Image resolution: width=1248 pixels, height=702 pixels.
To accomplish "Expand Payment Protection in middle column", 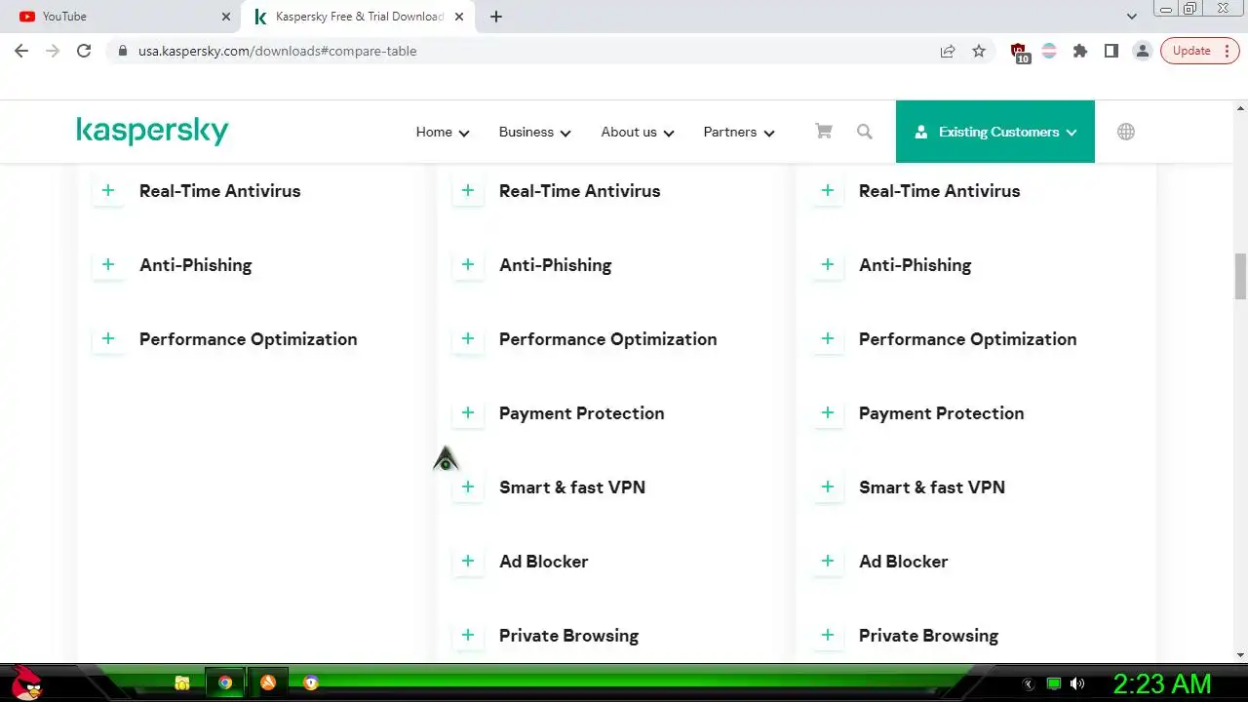I will point(468,412).
